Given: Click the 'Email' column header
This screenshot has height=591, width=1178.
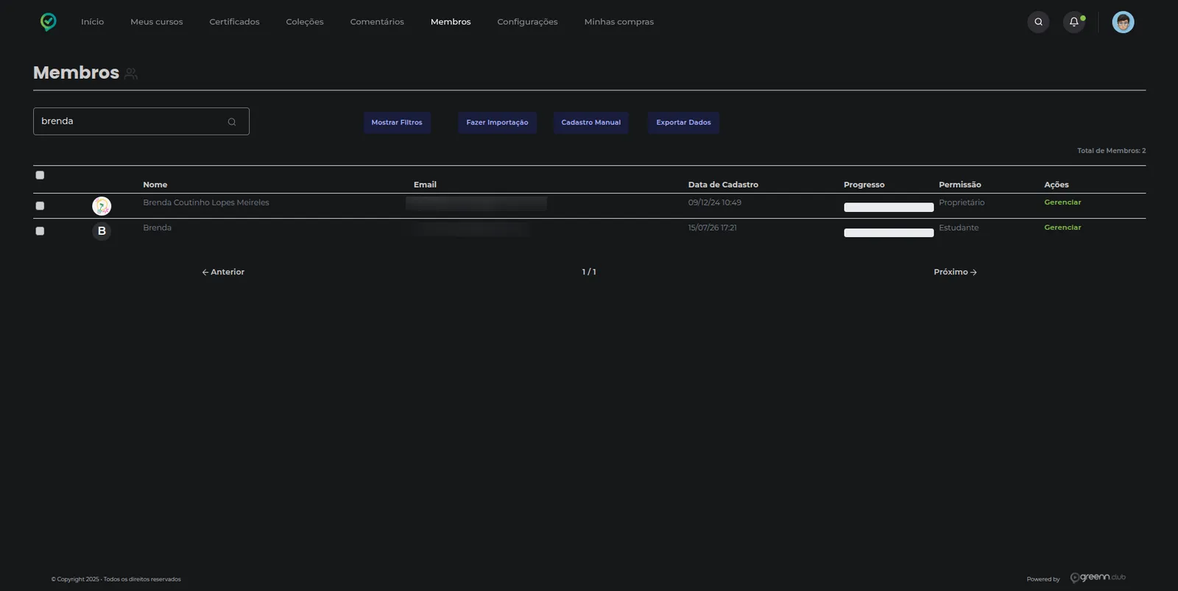Looking at the screenshot, I should pyautogui.click(x=425, y=185).
